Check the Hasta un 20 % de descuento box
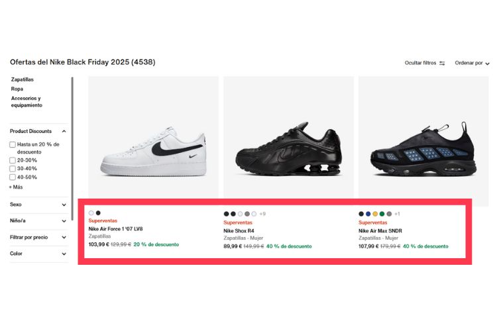 [x=13, y=144]
